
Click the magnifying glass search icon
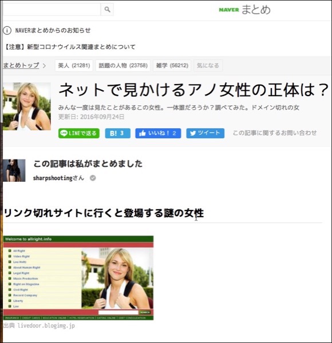tap(107, 9)
